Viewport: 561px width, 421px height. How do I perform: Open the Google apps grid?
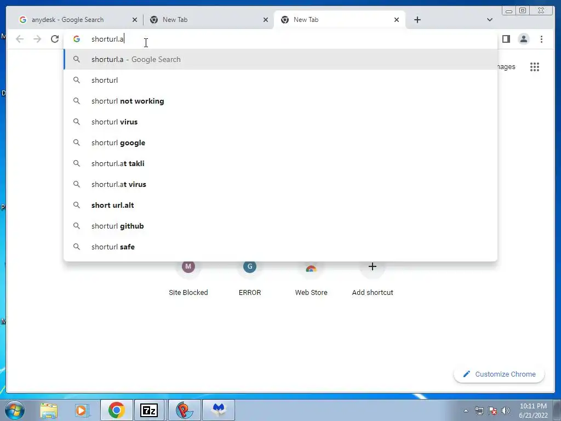(535, 67)
